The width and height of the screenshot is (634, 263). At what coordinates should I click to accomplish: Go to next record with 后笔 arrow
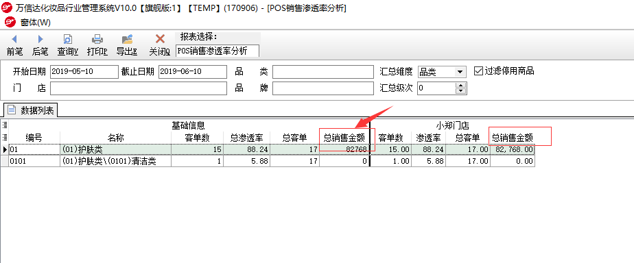click(40, 39)
